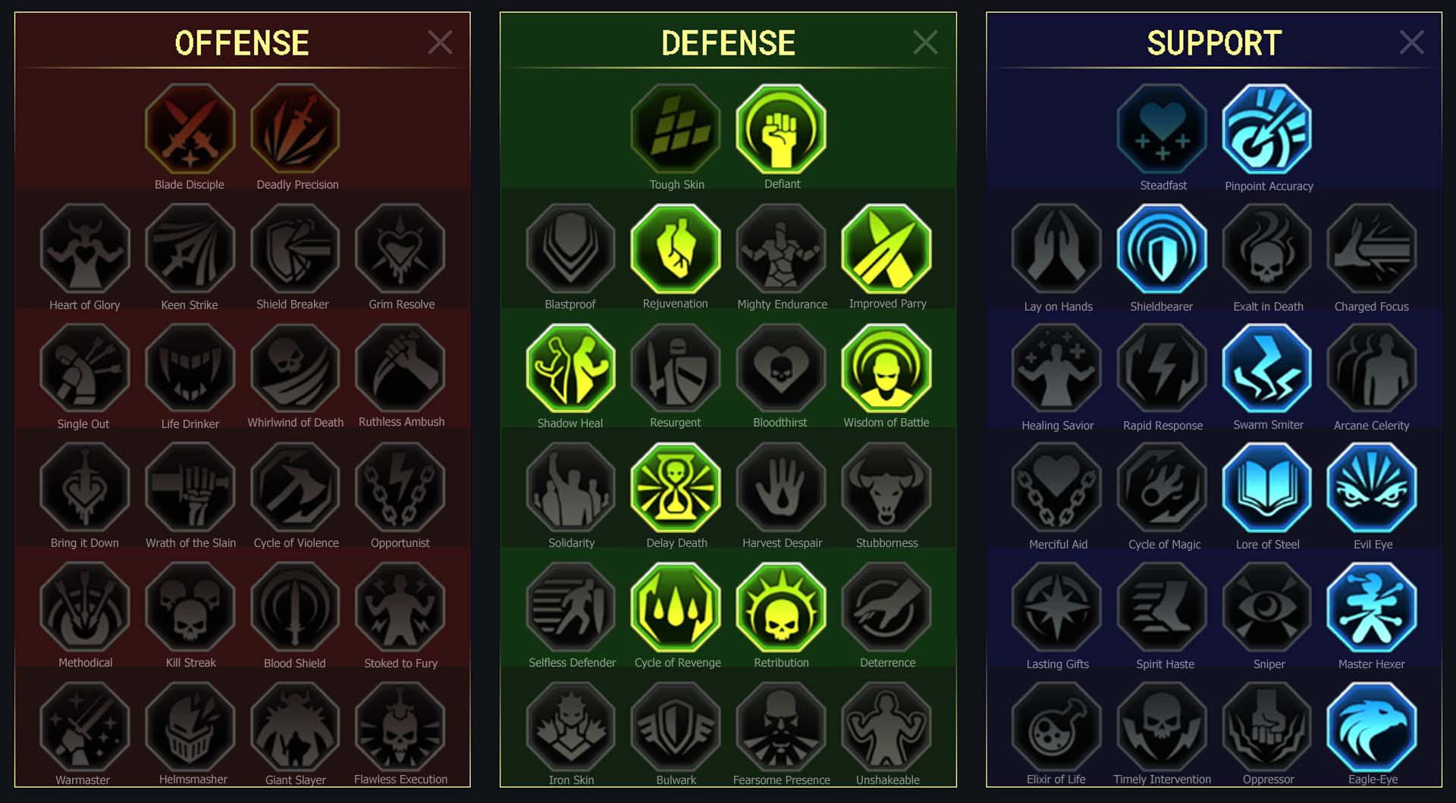The width and height of the screenshot is (1456, 803).
Task: Select the Whirlwind of Death mastery
Action: click(296, 368)
